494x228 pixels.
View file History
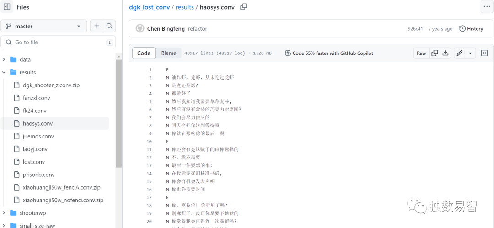click(471, 29)
